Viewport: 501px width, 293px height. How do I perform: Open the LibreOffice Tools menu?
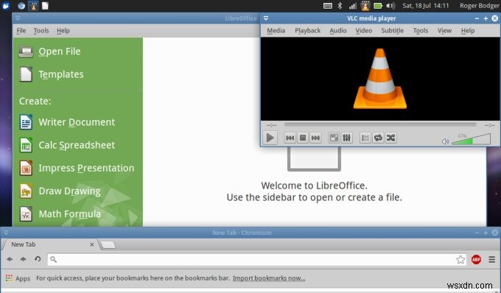click(x=41, y=31)
